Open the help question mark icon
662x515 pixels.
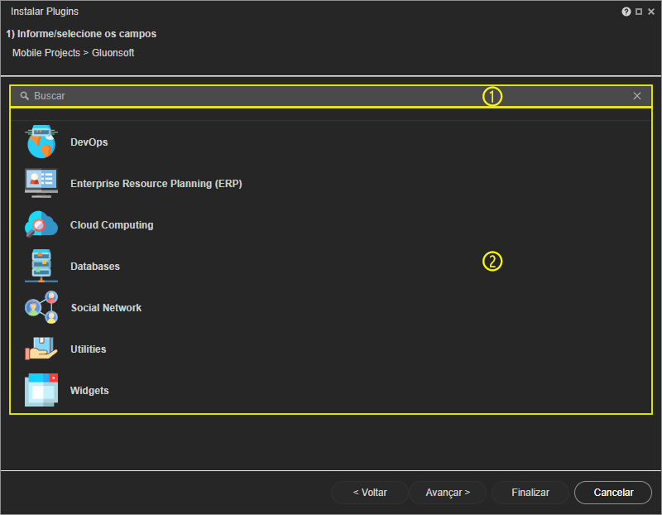coord(626,12)
